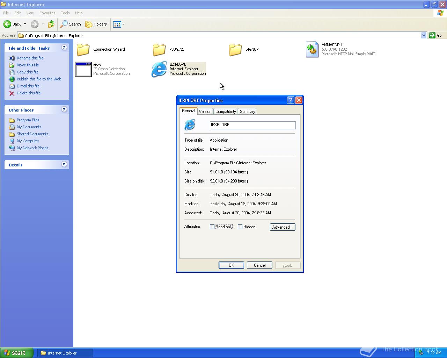
Task: Collapse the Other Places panel
Action: coord(64,109)
